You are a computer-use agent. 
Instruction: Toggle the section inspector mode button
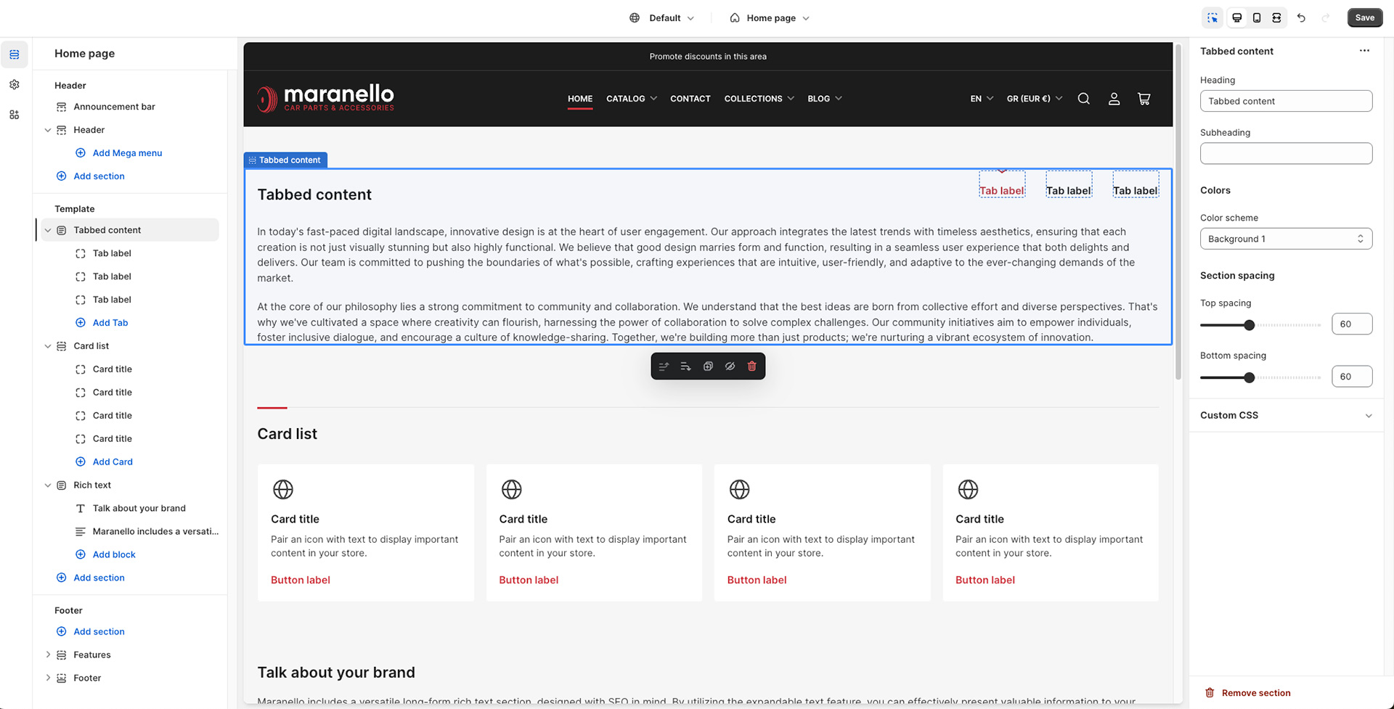(1212, 17)
